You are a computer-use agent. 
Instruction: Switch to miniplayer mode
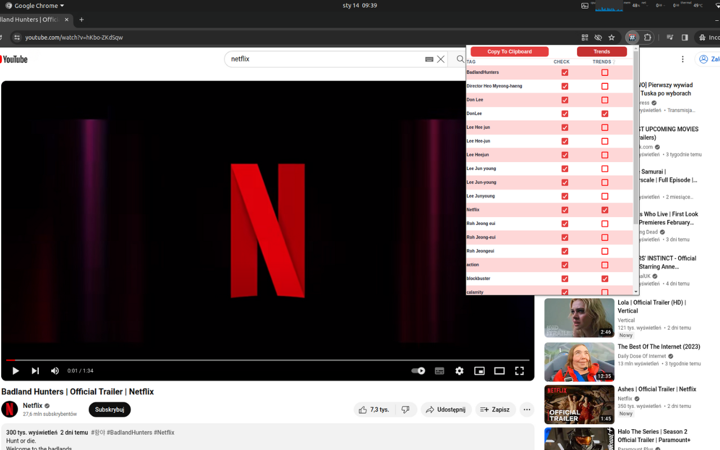(479, 371)
